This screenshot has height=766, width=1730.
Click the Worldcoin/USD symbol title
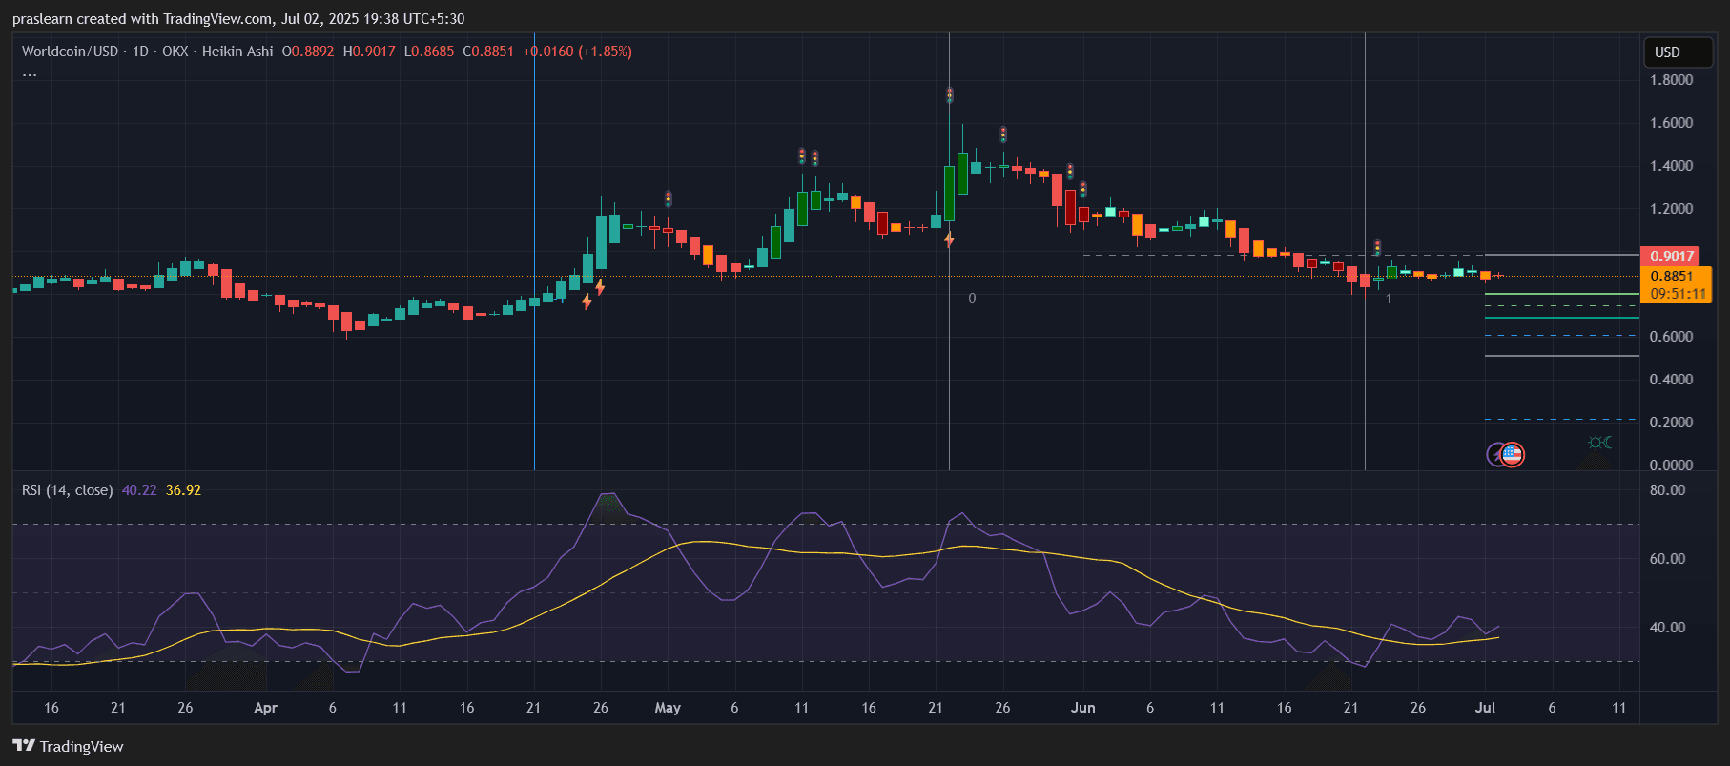tap(70, 52)
